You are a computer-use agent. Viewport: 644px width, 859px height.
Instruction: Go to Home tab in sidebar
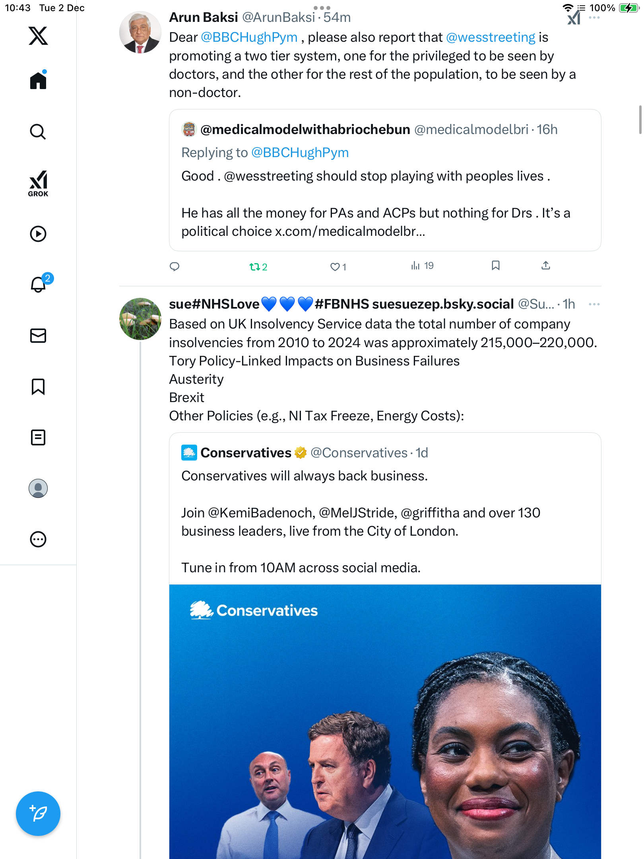38,81
